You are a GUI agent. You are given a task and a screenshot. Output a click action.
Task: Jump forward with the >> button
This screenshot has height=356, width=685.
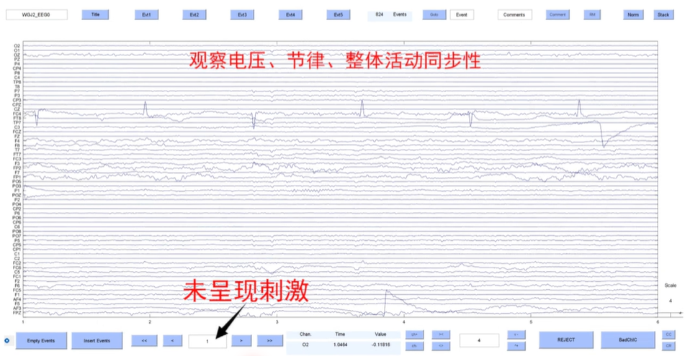pyautogui.click(x=269, y=340)
